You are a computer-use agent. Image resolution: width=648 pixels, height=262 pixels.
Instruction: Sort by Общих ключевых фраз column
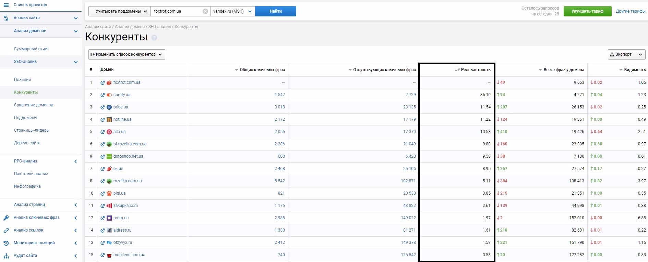[x=260, y=70]
